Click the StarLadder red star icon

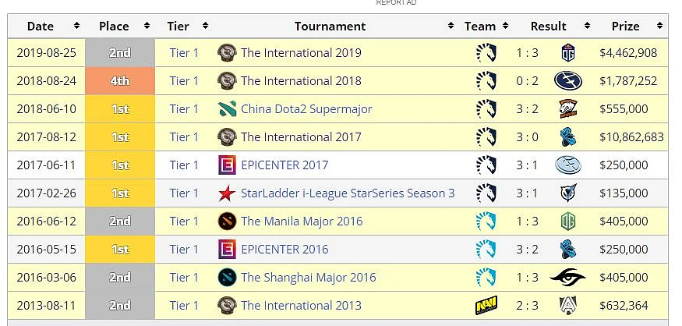[227, 193]
